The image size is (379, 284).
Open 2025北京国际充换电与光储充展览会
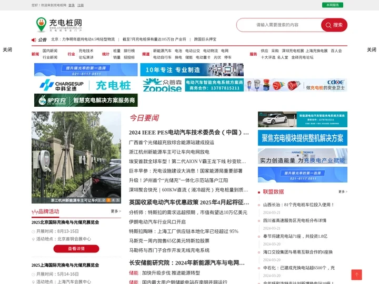[x=65, y=222]
